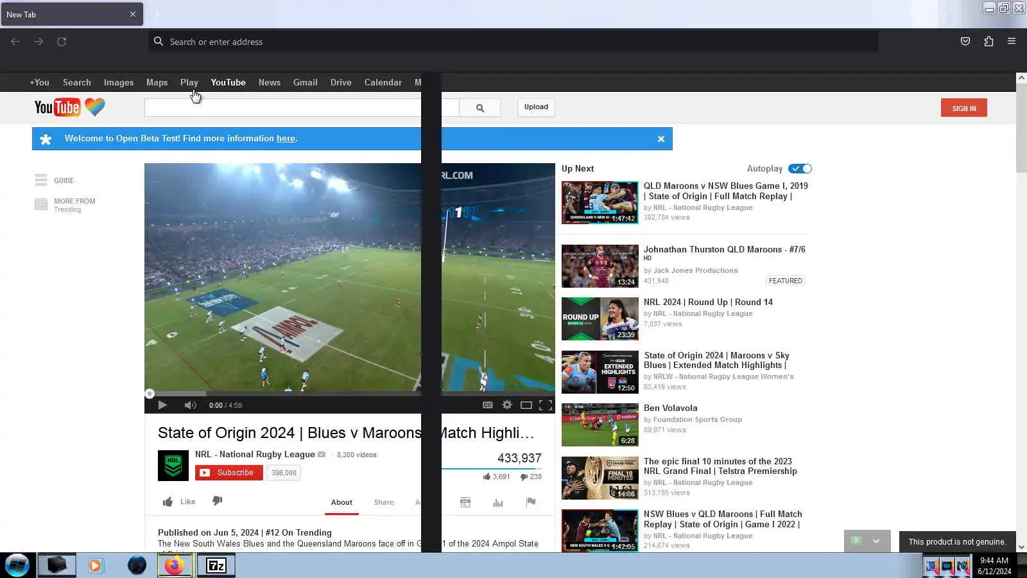This screenshot has width=1027, height=578.
Task: Like the video with the thumbs-up icon
Action: click(168, 502)
